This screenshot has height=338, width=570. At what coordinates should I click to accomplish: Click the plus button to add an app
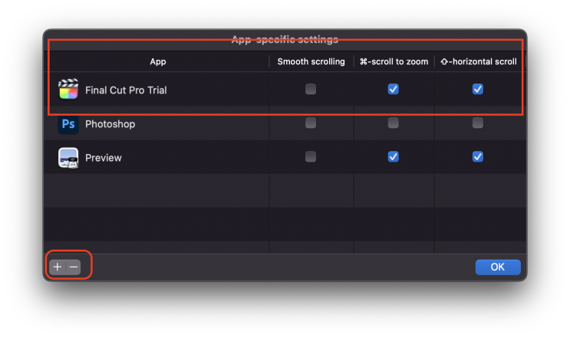point(58,267)
